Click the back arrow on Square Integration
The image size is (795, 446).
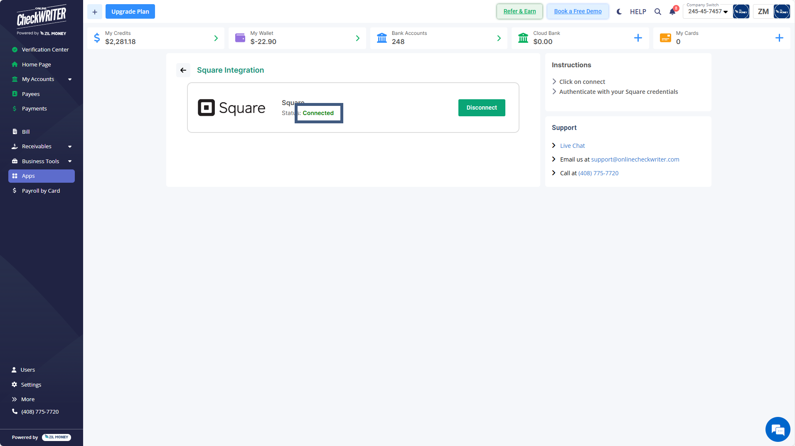183,70
